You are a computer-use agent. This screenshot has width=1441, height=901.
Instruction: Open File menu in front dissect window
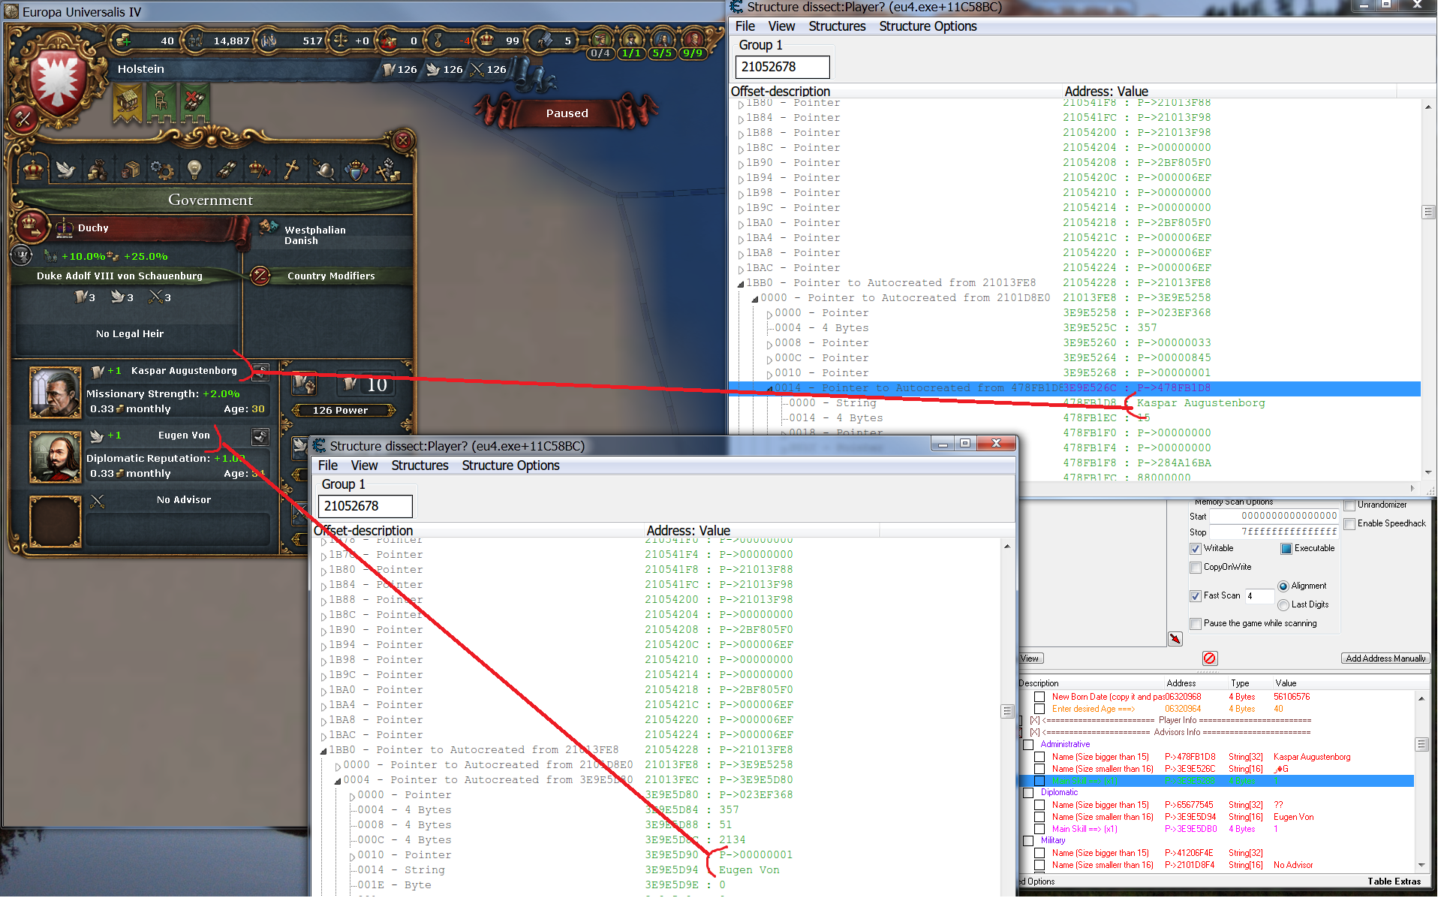(x=328, y=466)
